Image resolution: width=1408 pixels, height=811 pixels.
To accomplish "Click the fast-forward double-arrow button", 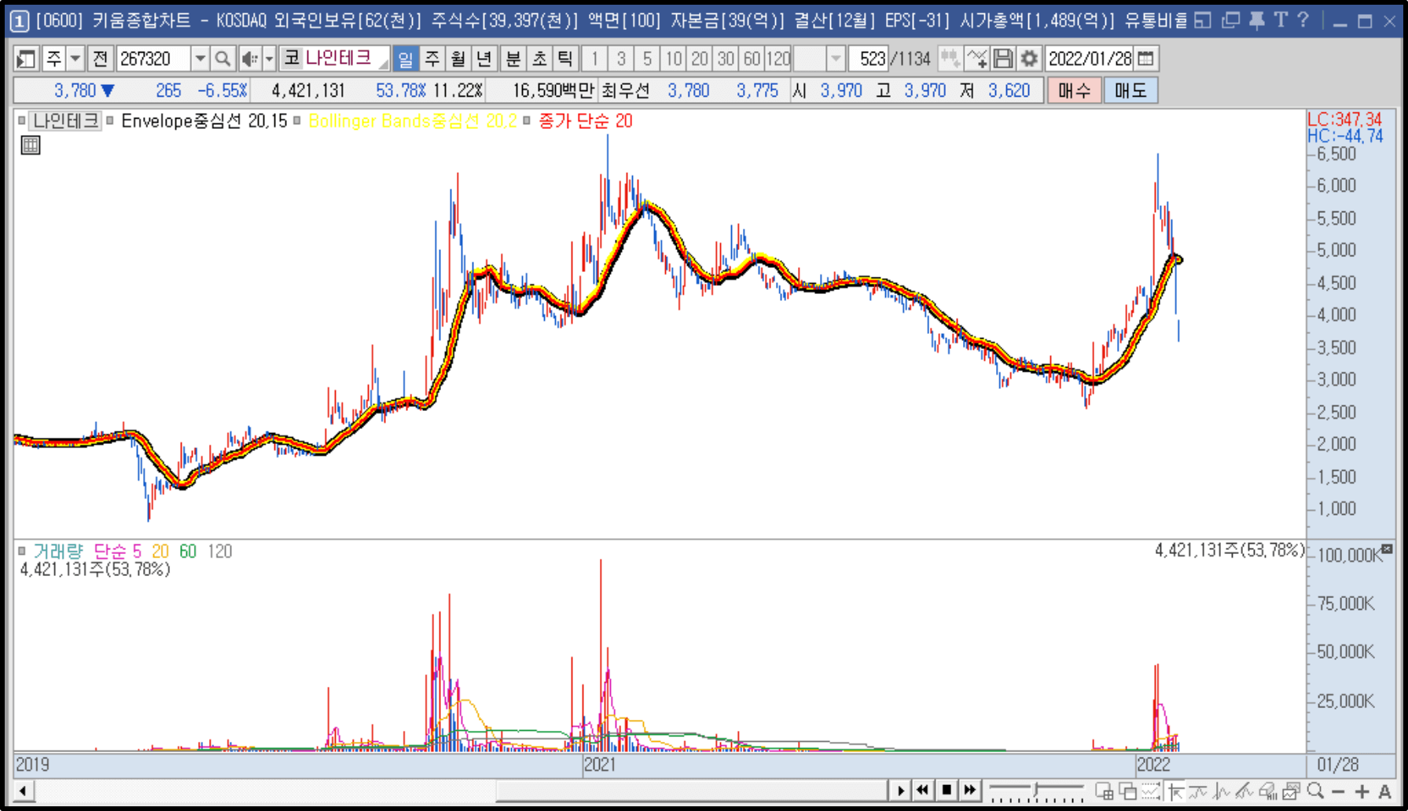I will tap(970, 791).
